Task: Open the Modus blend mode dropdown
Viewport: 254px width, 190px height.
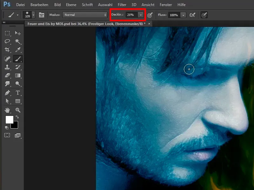Action: pyautogui.click(x=85, y=15)
